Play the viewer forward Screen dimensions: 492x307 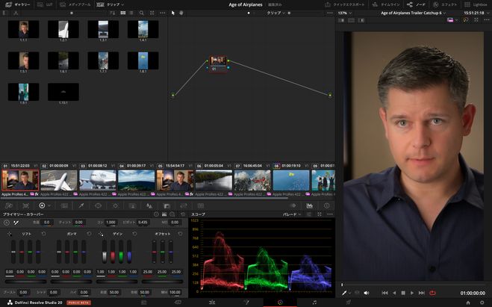click(412, 293)
